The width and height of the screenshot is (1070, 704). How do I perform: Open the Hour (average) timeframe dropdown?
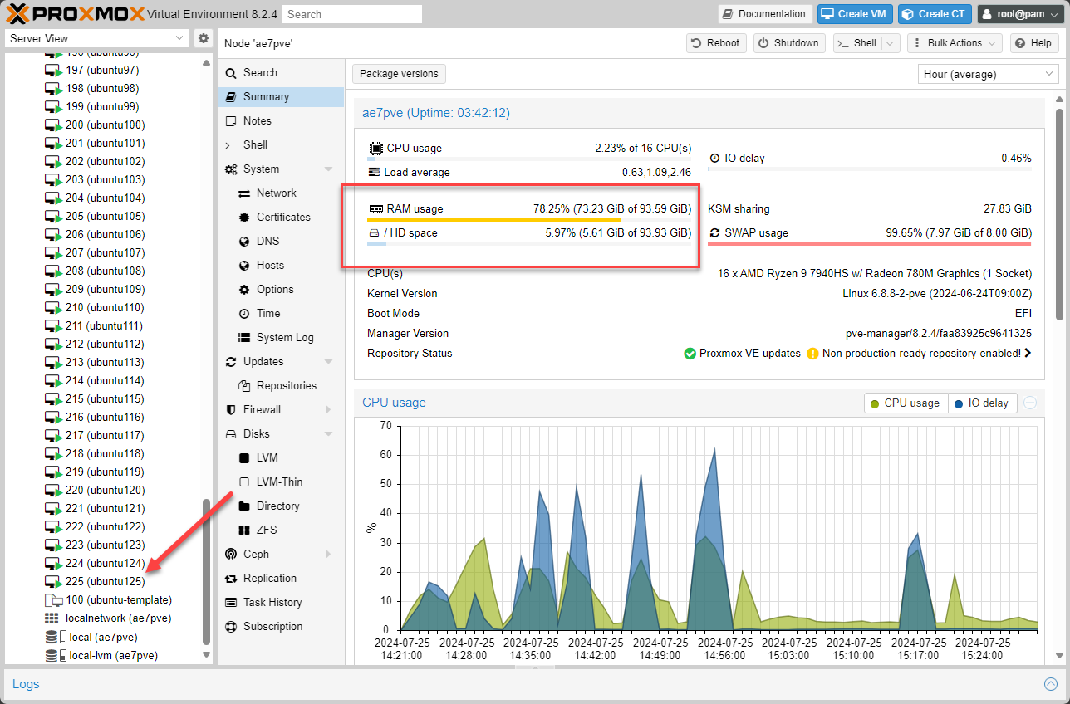tap(988, 74)
